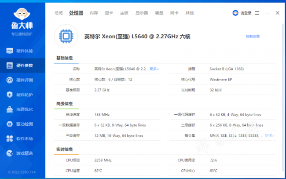Screen dimensions: 286x179
Task: Click the CPU使用率 usage label
Action: pos(186,160)
